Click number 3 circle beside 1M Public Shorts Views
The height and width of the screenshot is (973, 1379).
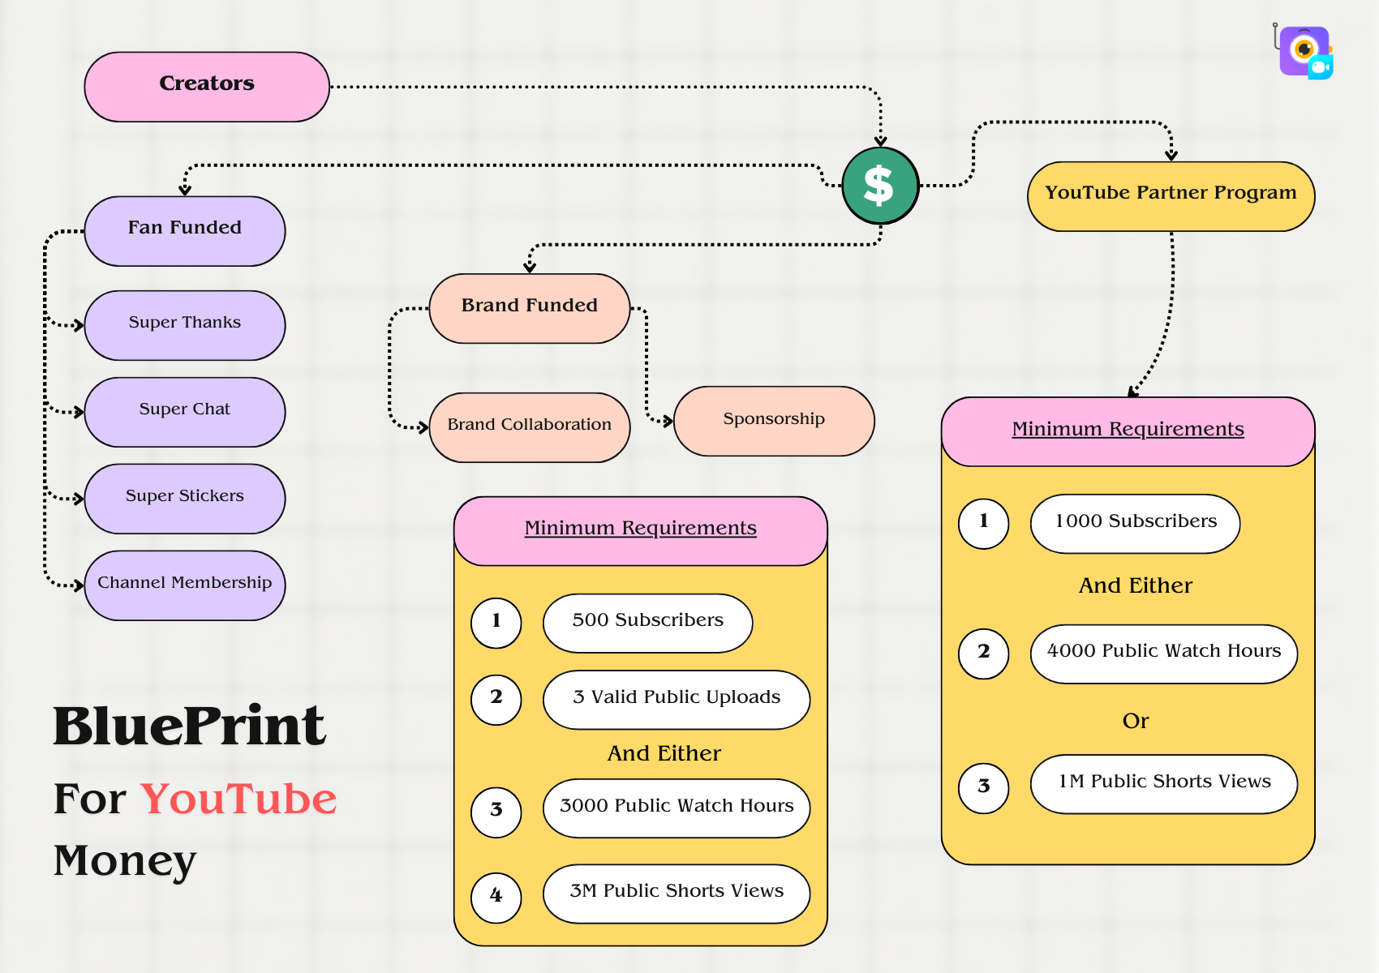[x=984, y=788]
